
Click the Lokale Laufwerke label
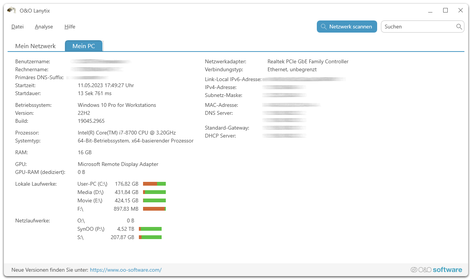(x=36, y=184)
